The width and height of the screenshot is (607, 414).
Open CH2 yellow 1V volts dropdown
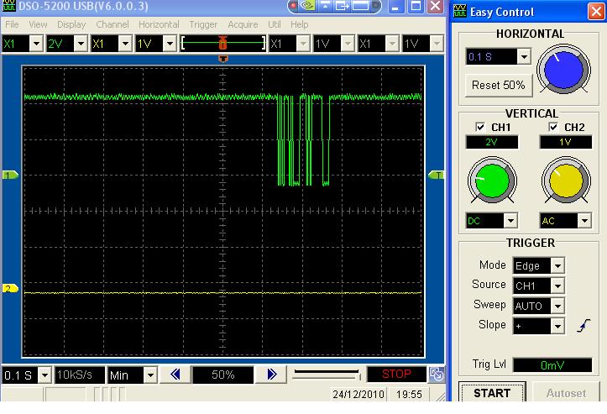170,44
